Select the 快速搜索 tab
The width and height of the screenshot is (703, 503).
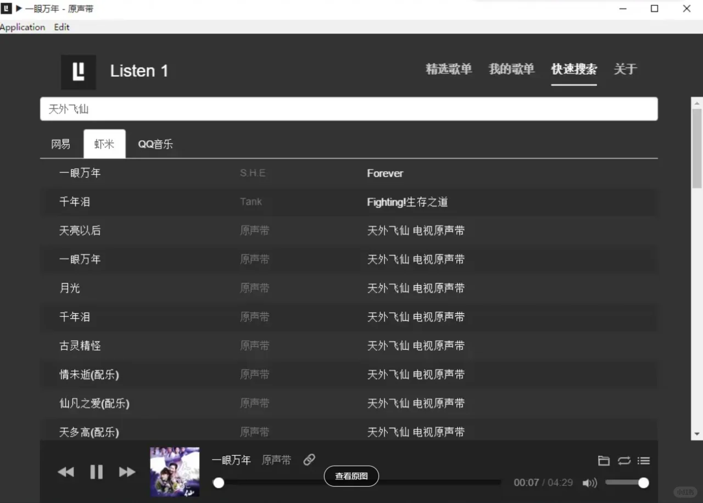pos(574,69)
